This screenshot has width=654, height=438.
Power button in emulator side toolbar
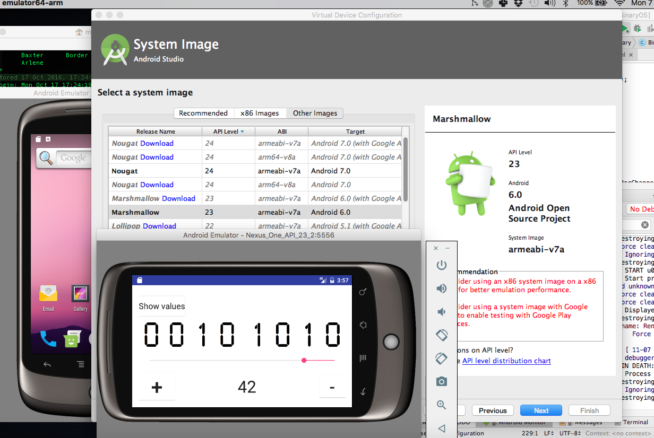click(x=441, y=265)
